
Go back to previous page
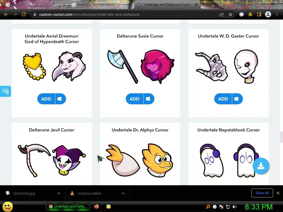(6, 14)
